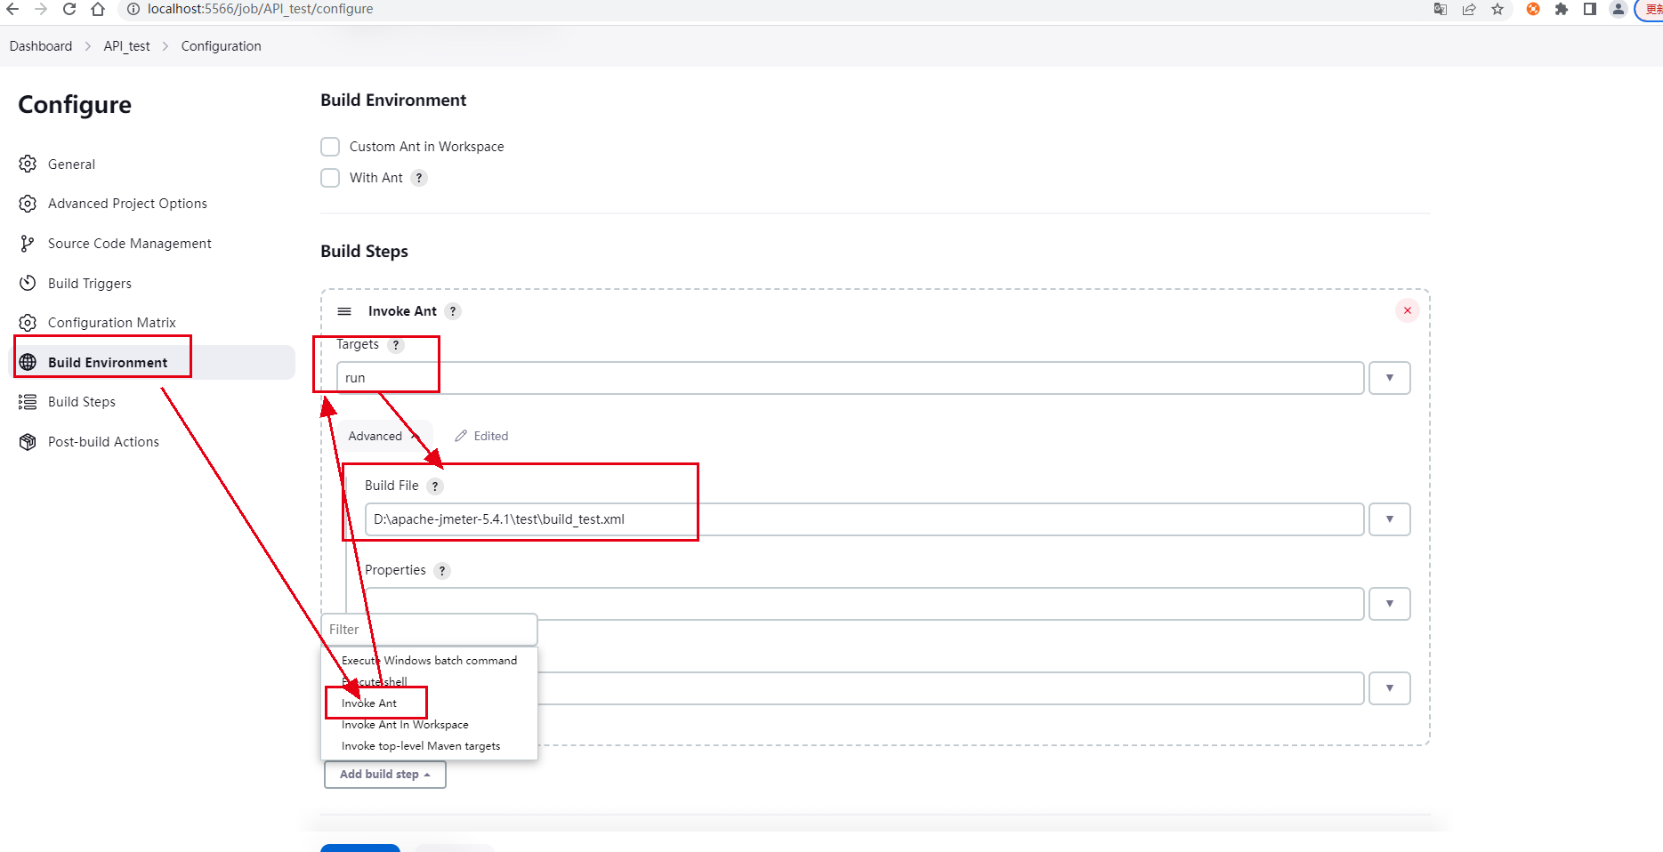The height and width of the screenshot is (852, 1663).
Task: Enable Custom Ant in Workspace checkbox
Action: 330,147
